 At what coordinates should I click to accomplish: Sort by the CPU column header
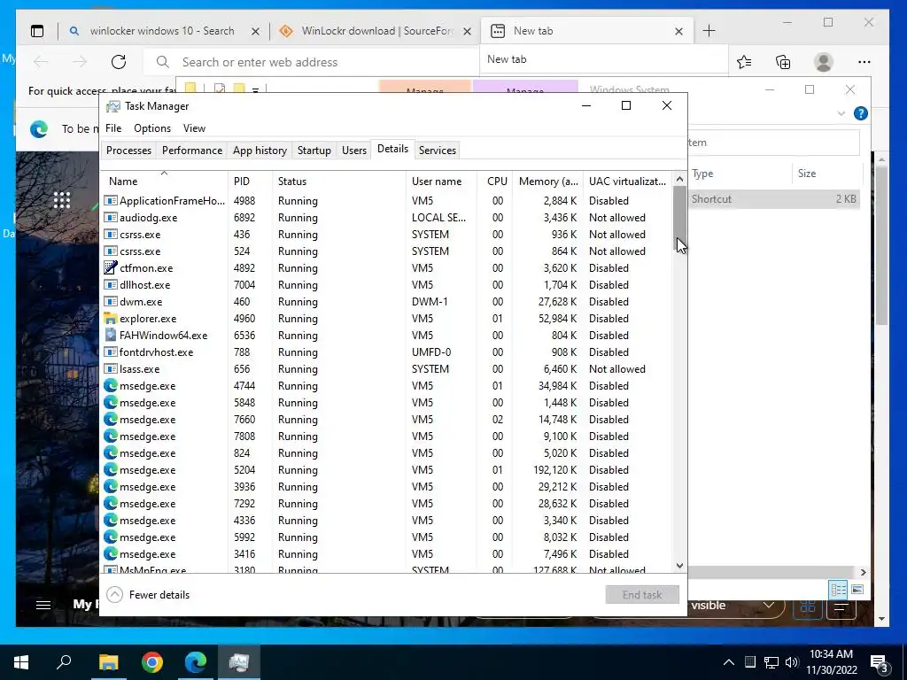click(x=496, y=181)
